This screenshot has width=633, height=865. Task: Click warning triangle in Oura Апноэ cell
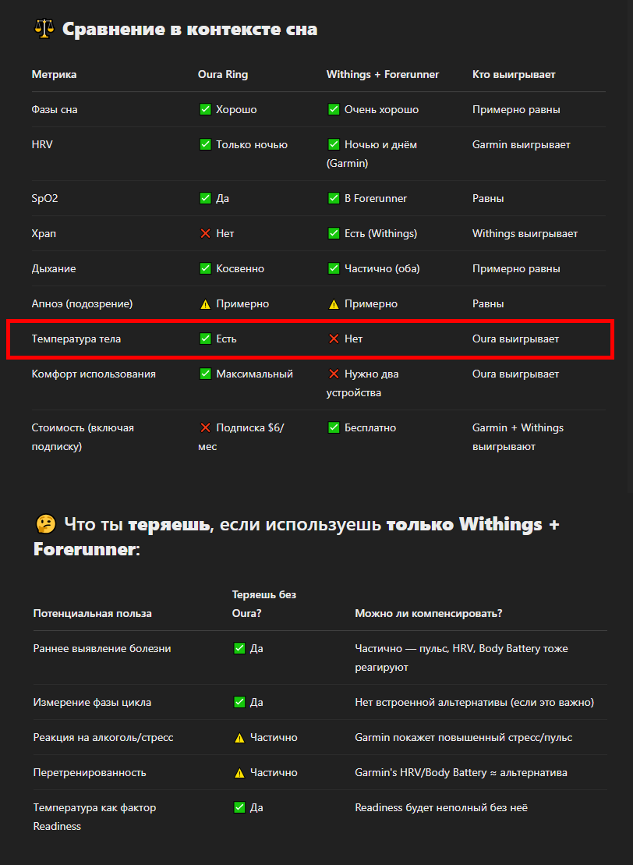[205, 304]
